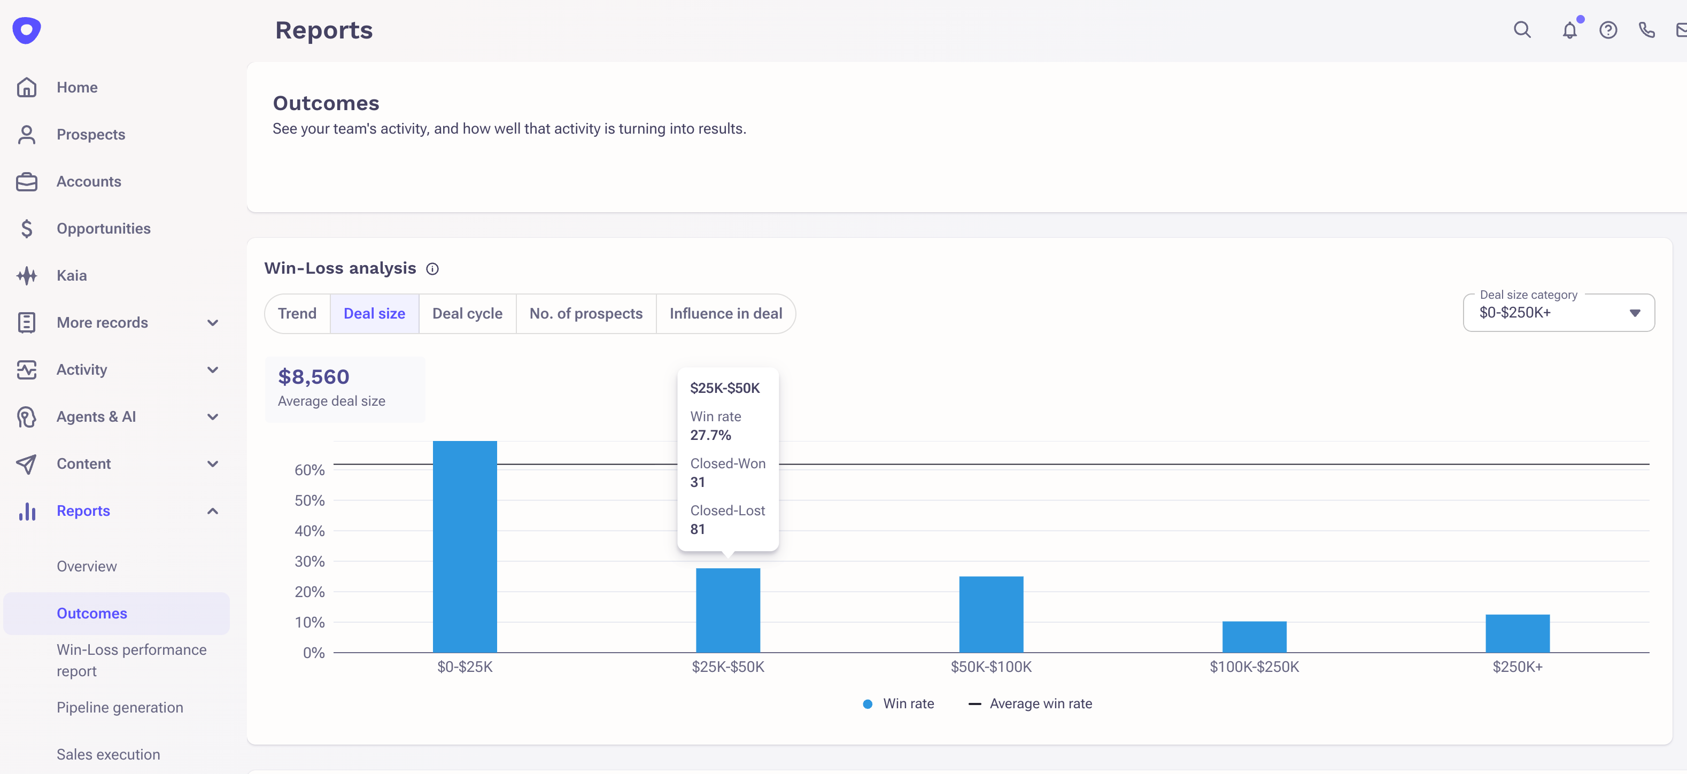Switch to the Deal cycle tab
Screen dimensions: 1687x774
467,313
